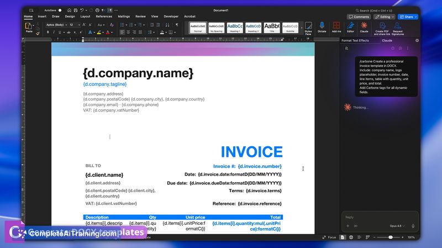The height and width of the screenshot is (248, 442).
Task: Apply subscript formatting
Action: 75,33
